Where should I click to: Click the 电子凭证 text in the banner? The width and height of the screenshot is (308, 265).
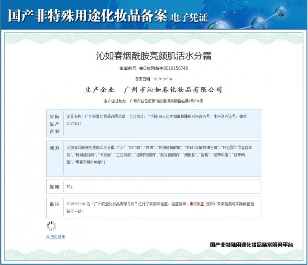point(189,18)
